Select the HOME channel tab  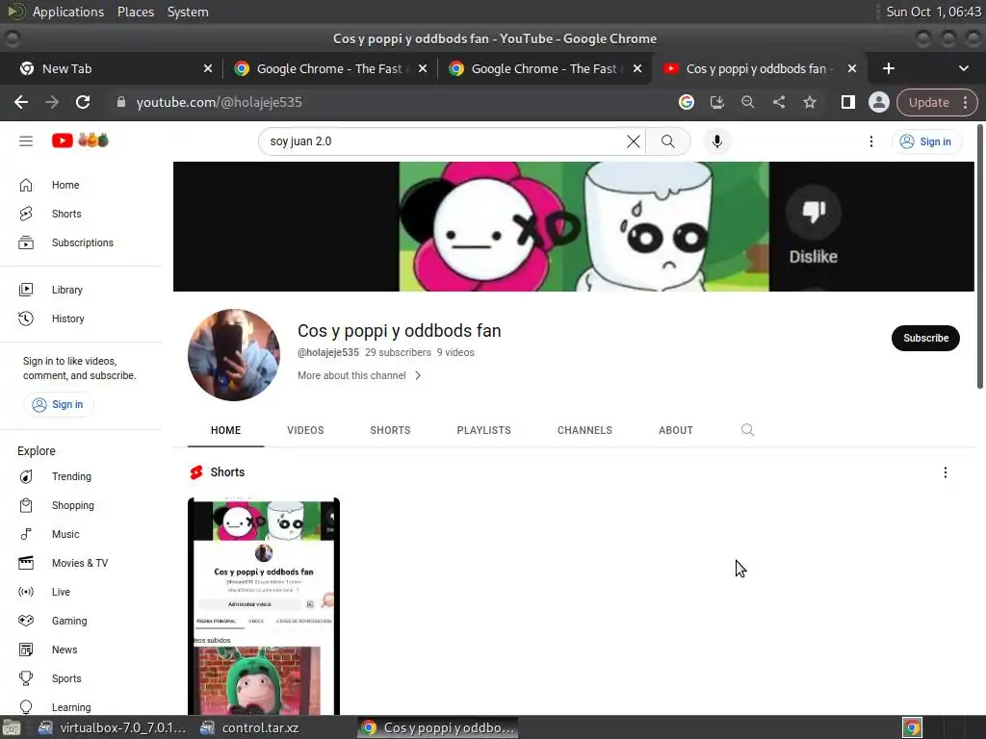[x=225, y=430]
